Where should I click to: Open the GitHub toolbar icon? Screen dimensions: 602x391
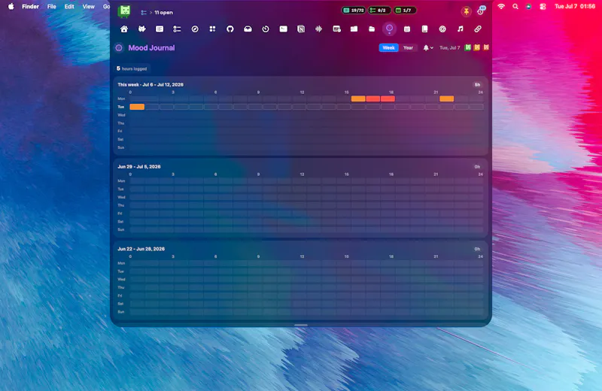tap(230, 29)
